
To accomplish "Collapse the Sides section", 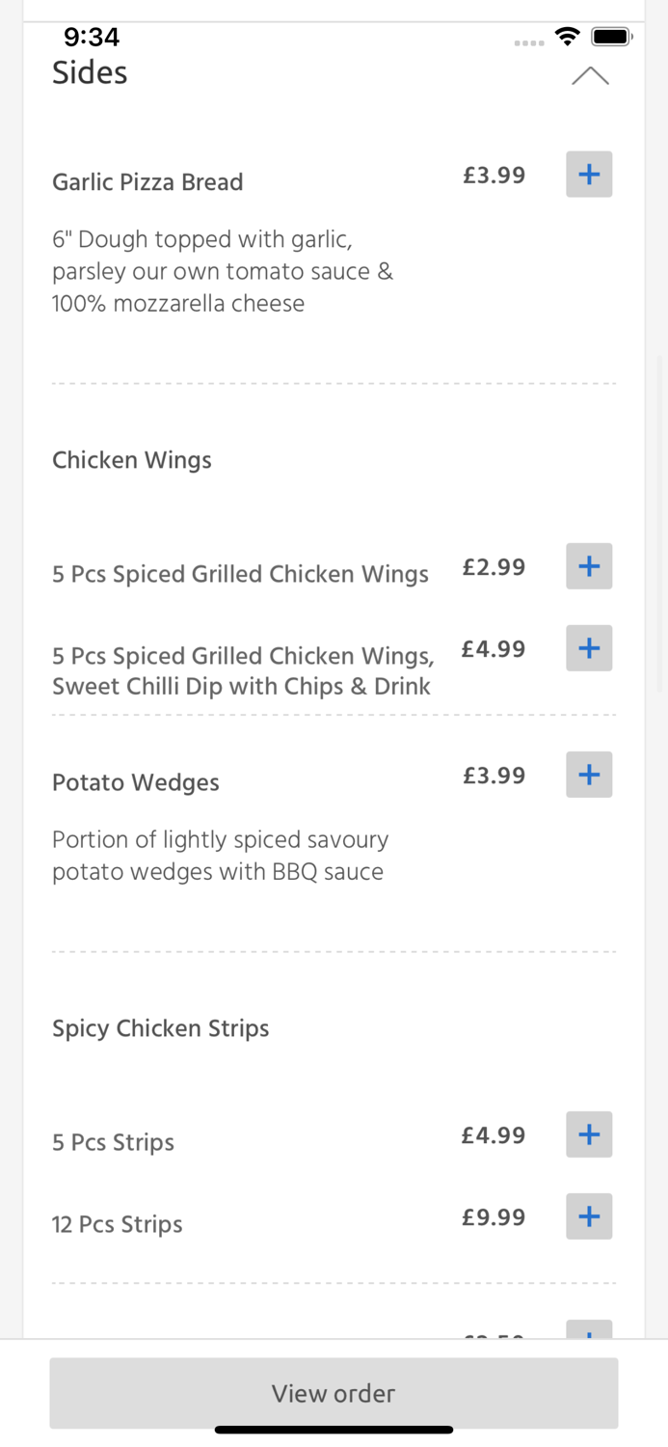I will (591, 74).
